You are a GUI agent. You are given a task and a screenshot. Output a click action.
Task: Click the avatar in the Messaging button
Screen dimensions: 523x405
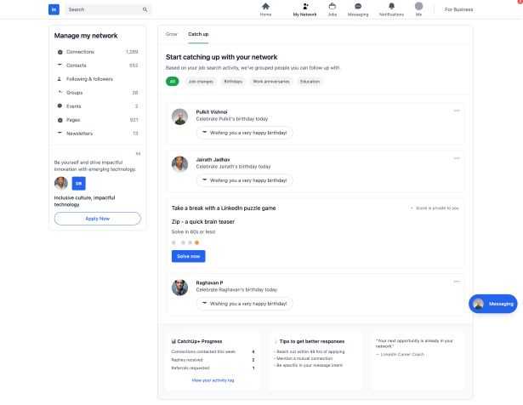(478, 304)
